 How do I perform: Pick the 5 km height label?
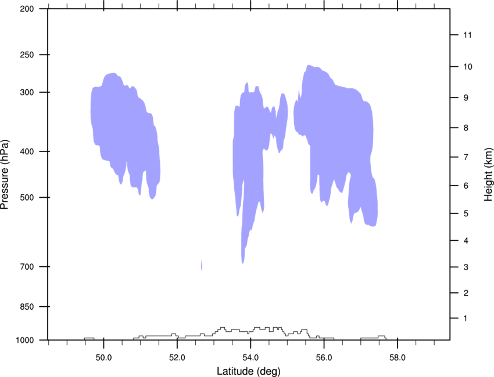[x=466, y=214]
